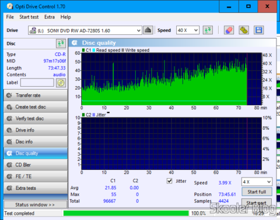Show Disc info panel

click(x=36, y=142)
